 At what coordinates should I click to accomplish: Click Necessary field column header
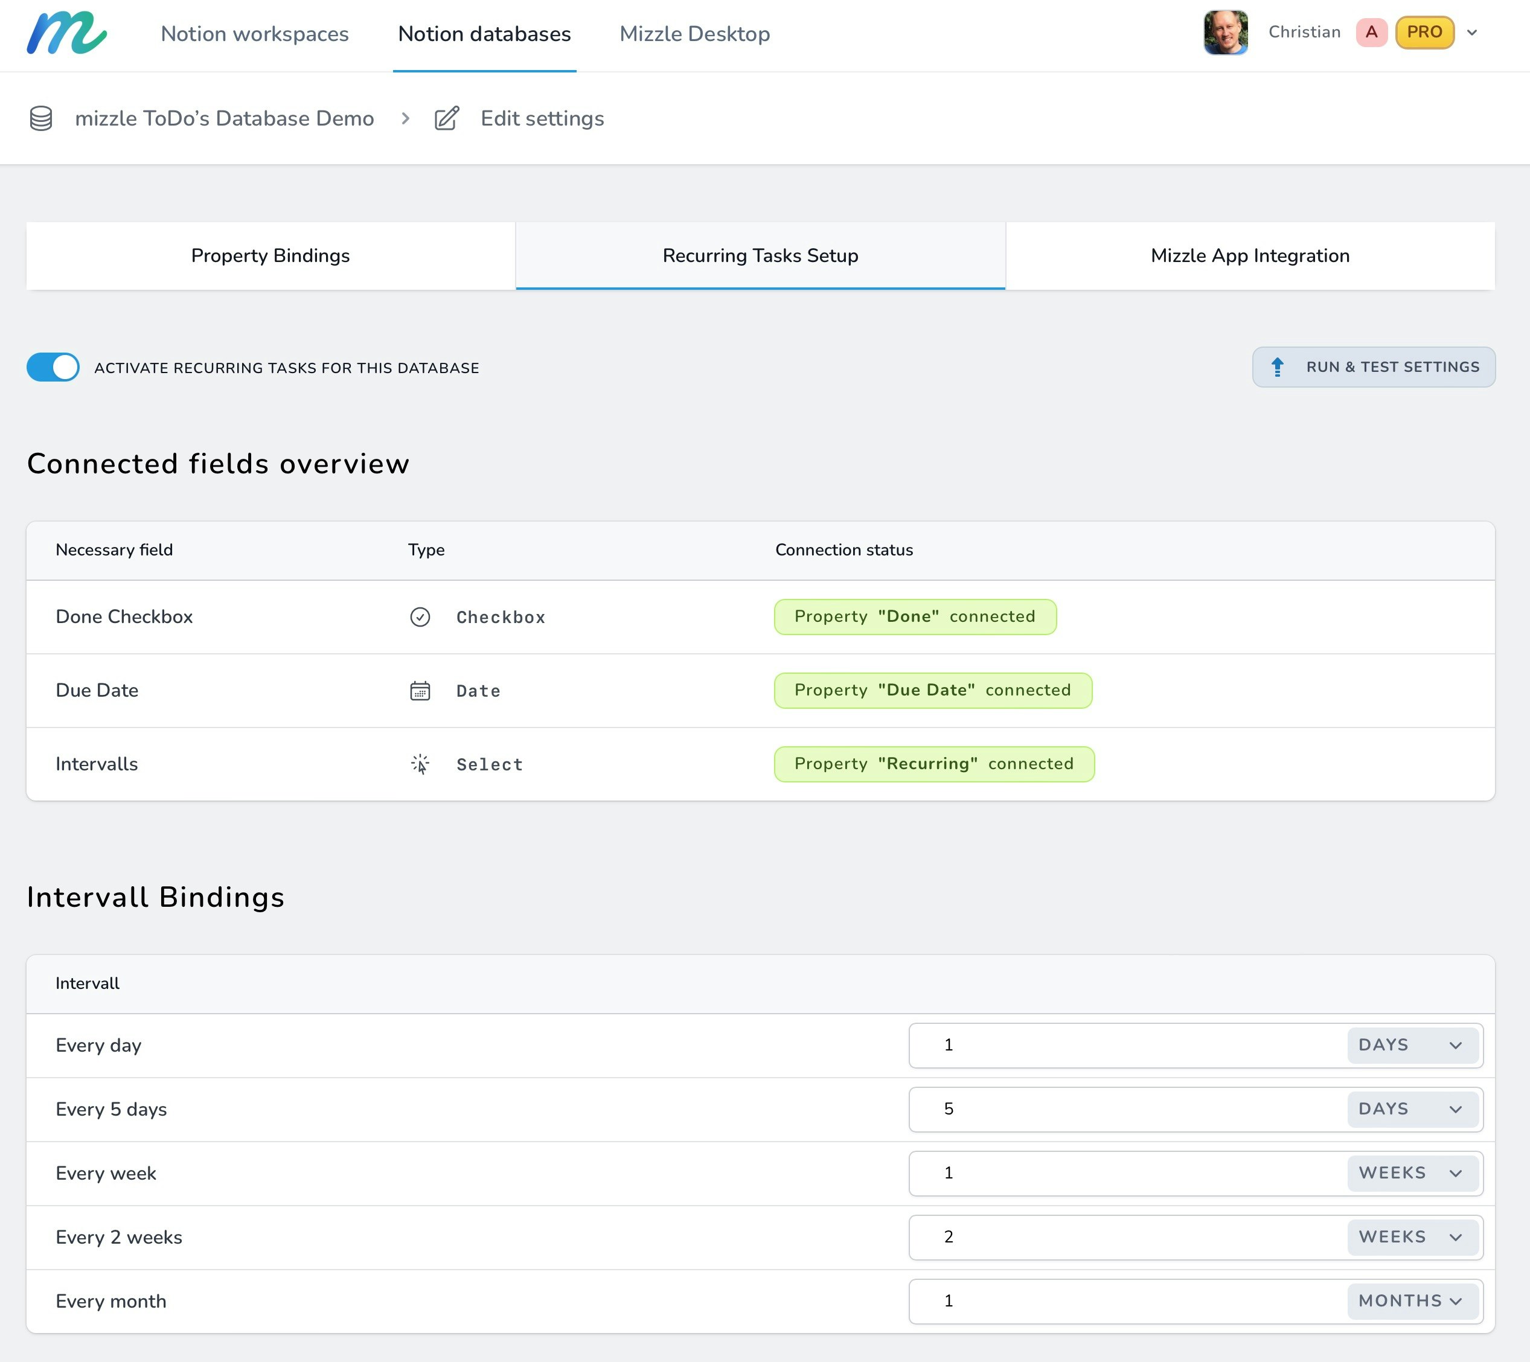(x=114, y=550)
